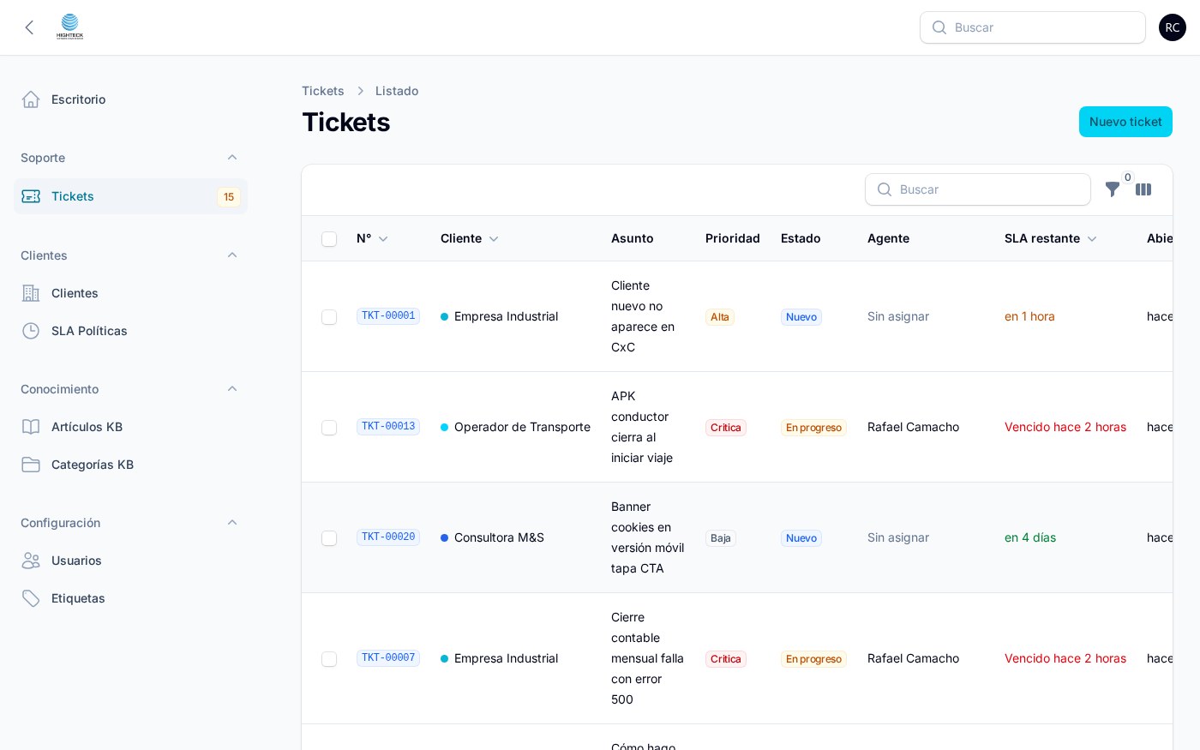Open the RC user avatar menu

[1173, 27]
